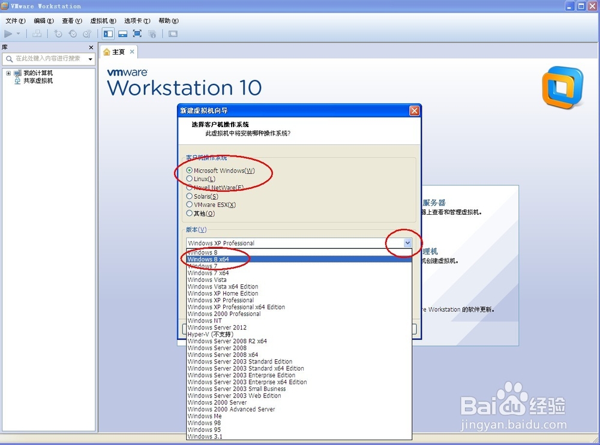Open the 选项卡(T) menu
600x445 pixels.
click(137, 20)
